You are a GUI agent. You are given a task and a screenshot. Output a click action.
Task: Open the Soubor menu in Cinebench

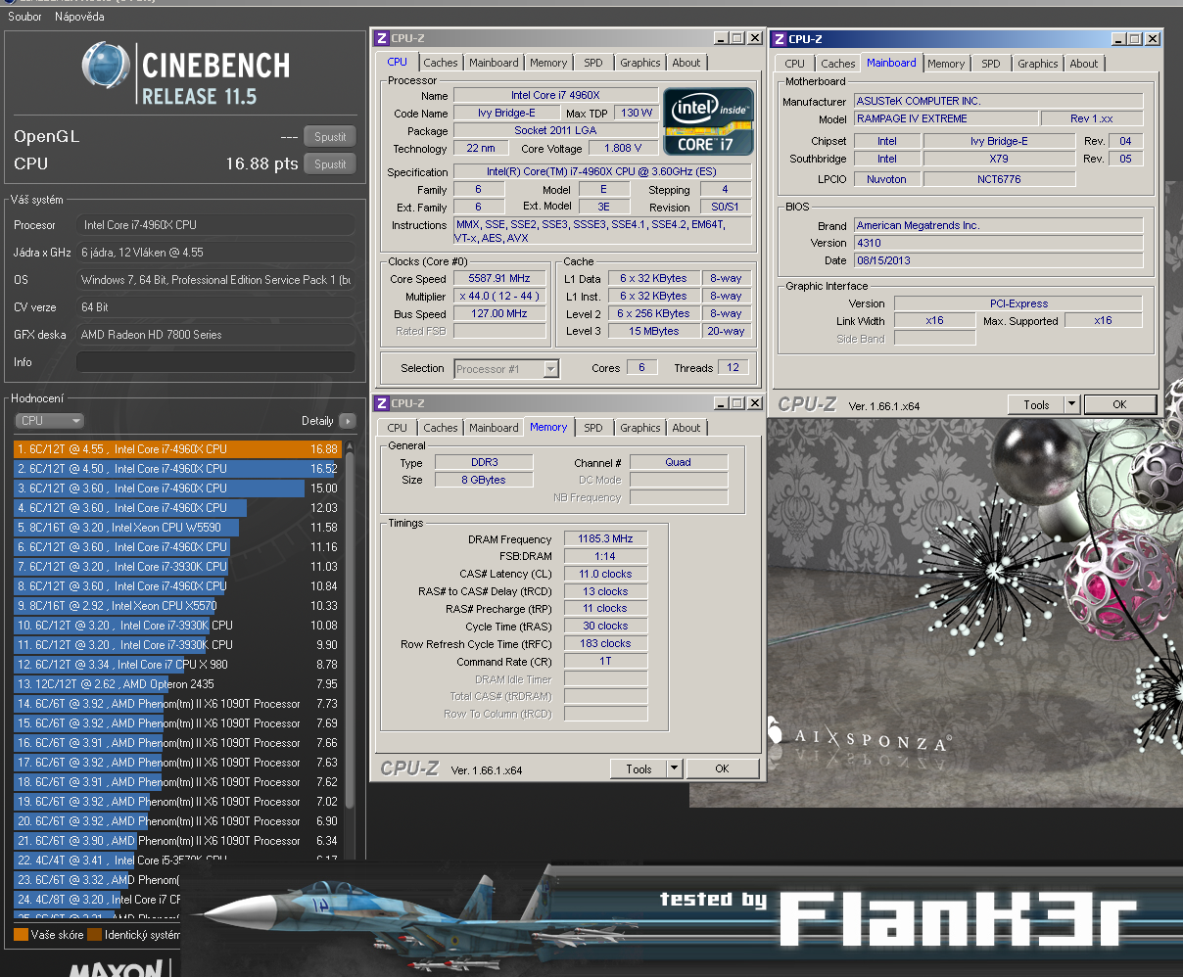click(x=24, y=17)
